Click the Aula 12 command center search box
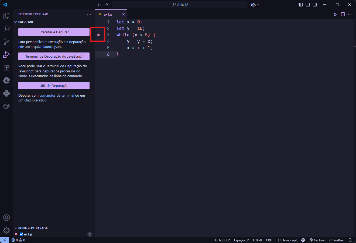 coord(180,5)
